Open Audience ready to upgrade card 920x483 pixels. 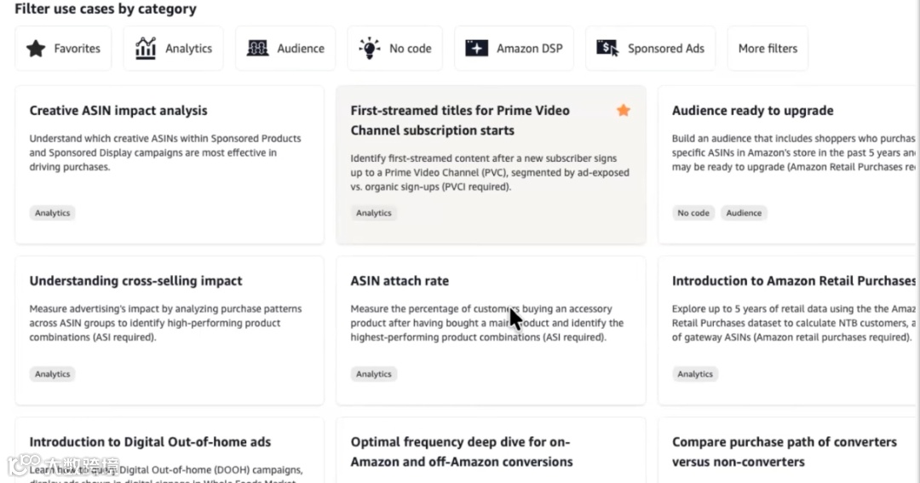point(752,111)
